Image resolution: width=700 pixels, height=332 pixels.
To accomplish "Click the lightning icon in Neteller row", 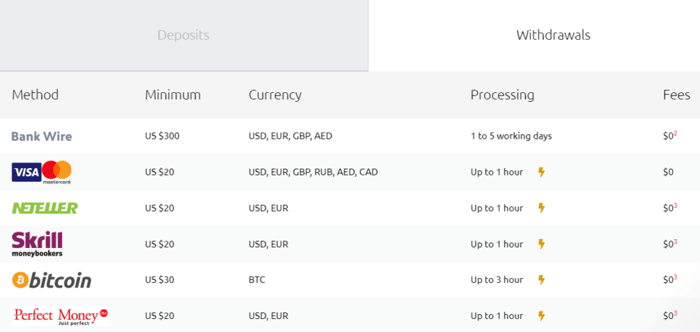I will click(x=541, y=208).
